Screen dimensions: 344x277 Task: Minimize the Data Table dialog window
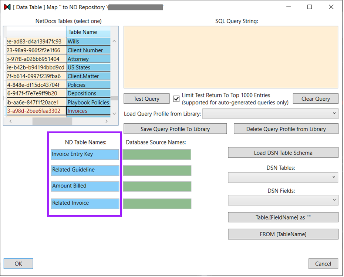(289, 7)
